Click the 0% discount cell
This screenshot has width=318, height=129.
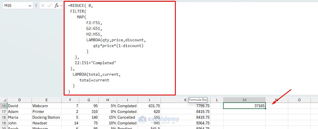tap(108, 112)
